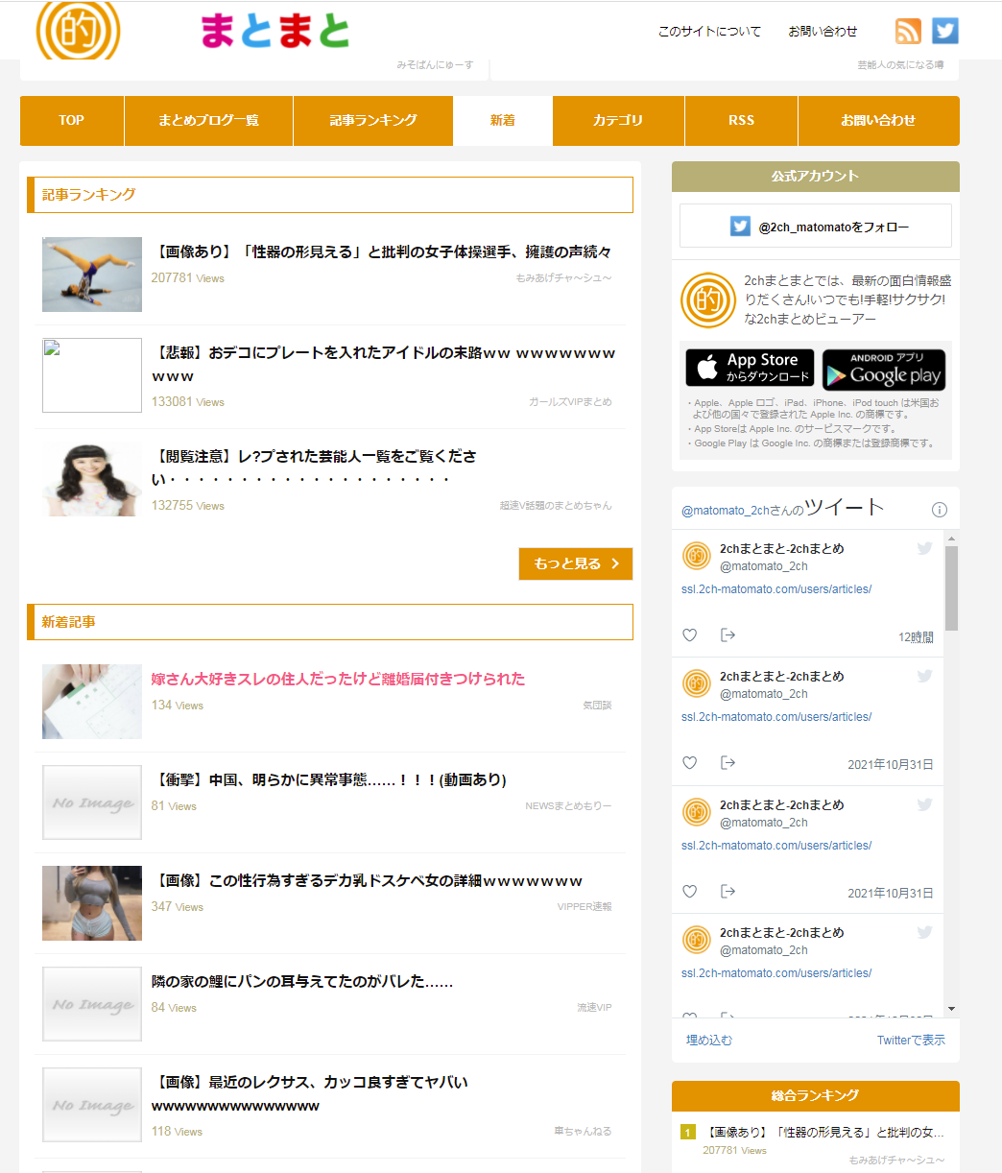The height and width of the screenshot is (1173, 1002).
Task: Click the 総合ランキング sidebar heading
Action: coord(816,1095)
